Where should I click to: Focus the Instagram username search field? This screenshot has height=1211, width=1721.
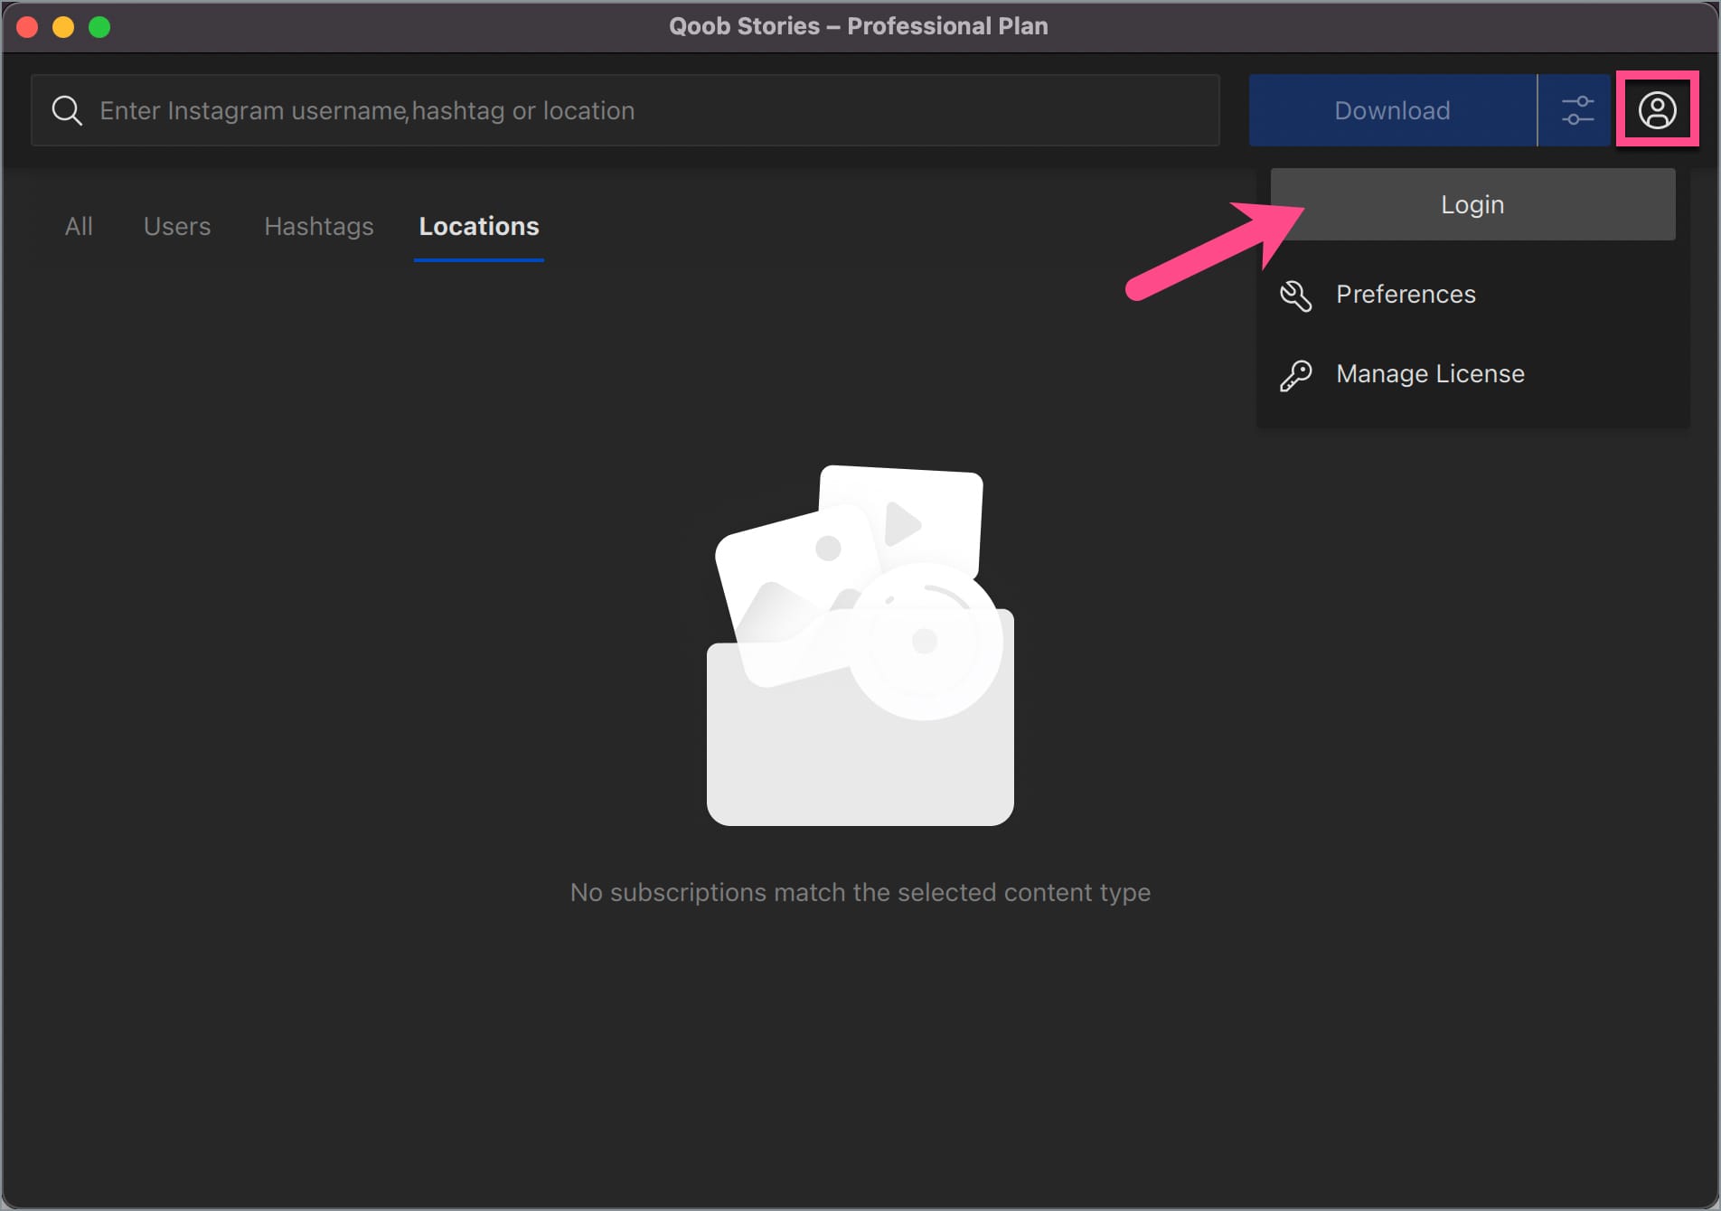[625, 110]
